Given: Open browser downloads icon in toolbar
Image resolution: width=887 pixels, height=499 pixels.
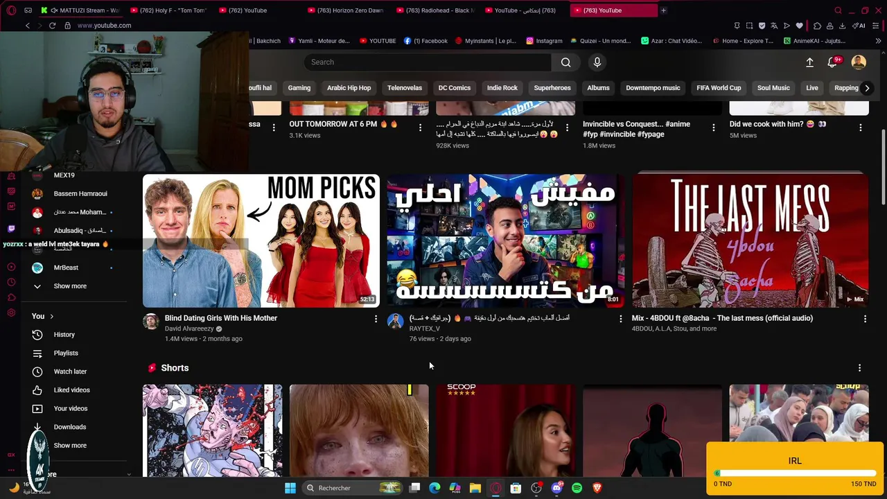Looking at the screenshot, I should pos(842,26).
